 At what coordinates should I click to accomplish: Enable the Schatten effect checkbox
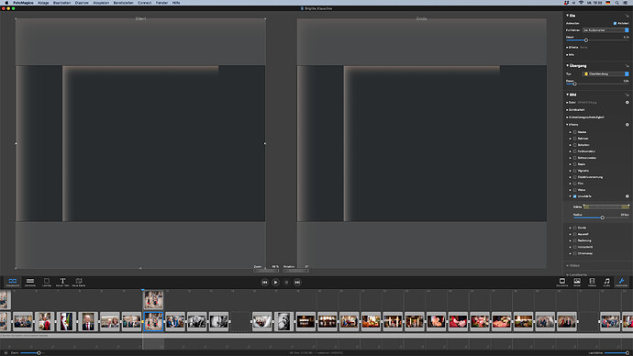(x=575, y=145)
